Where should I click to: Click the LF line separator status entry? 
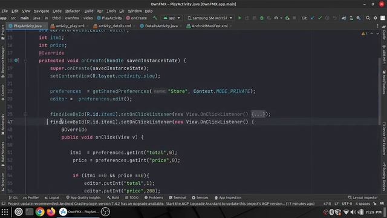tap(336, 203)
